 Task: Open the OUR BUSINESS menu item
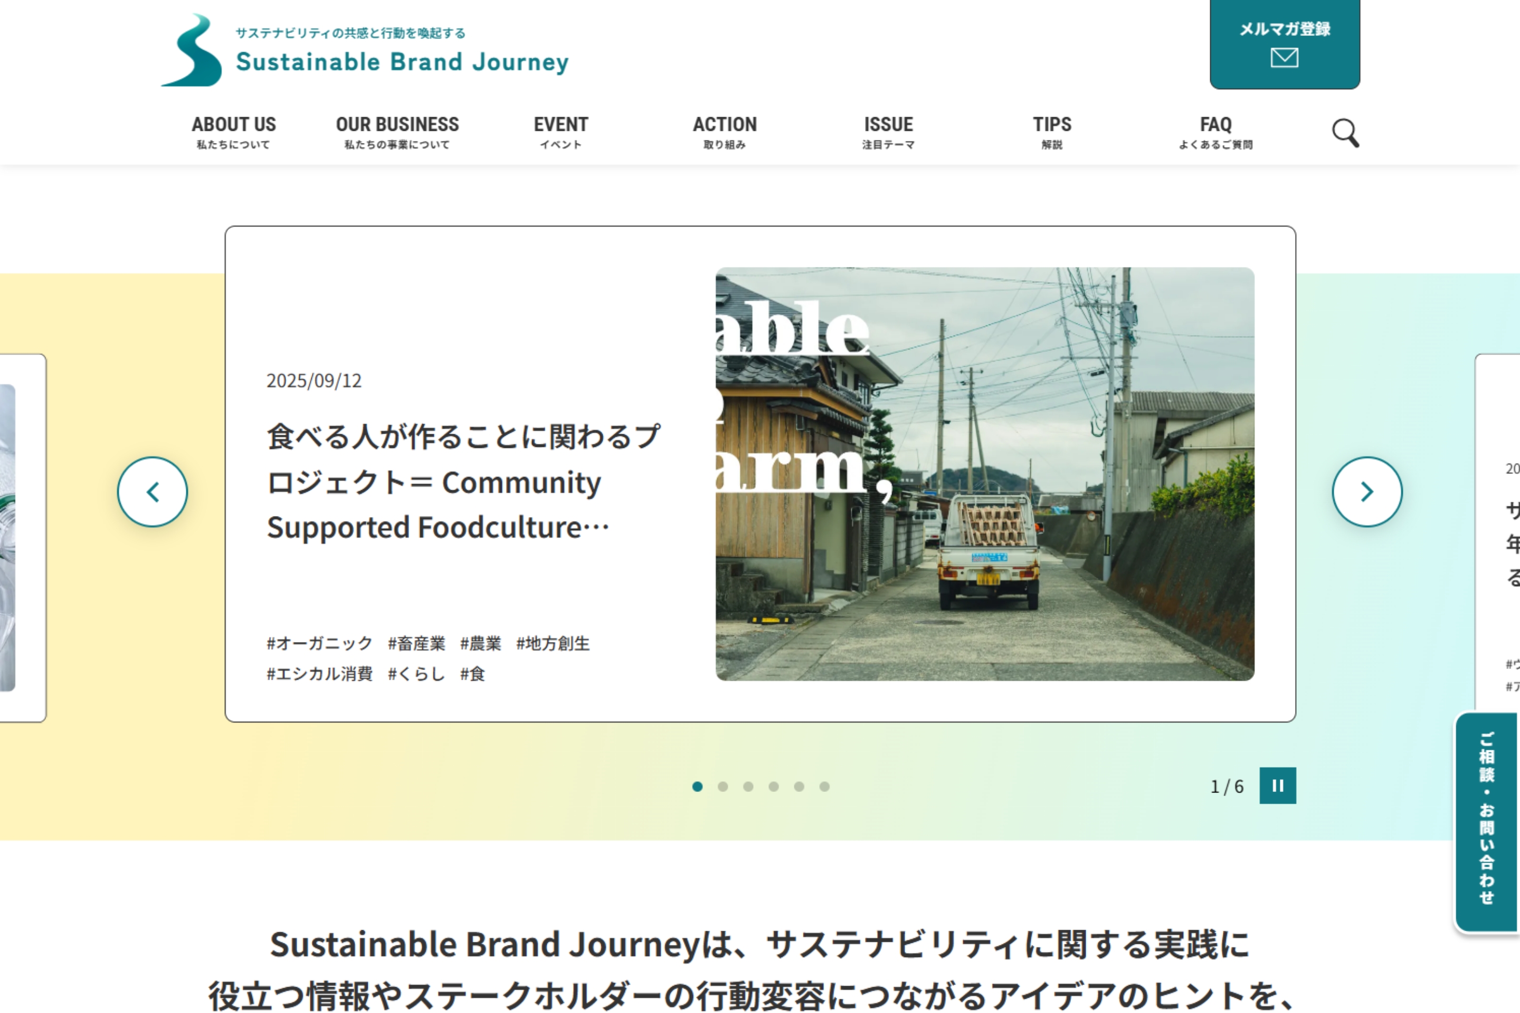point(397,132)
